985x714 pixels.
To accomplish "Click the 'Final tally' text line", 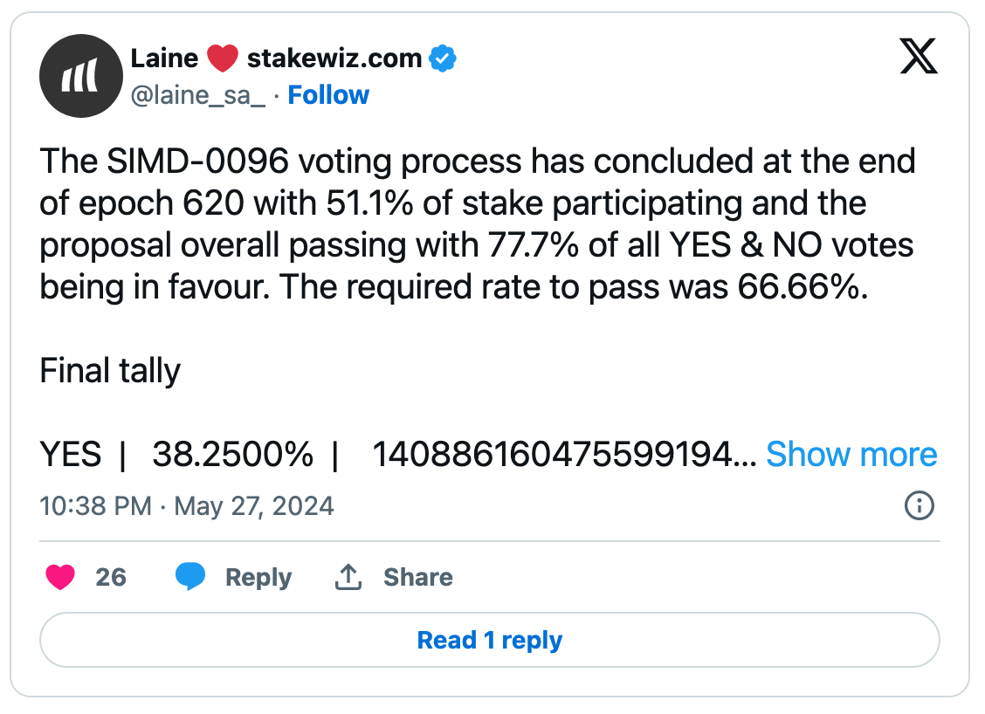I will [110, 371].
